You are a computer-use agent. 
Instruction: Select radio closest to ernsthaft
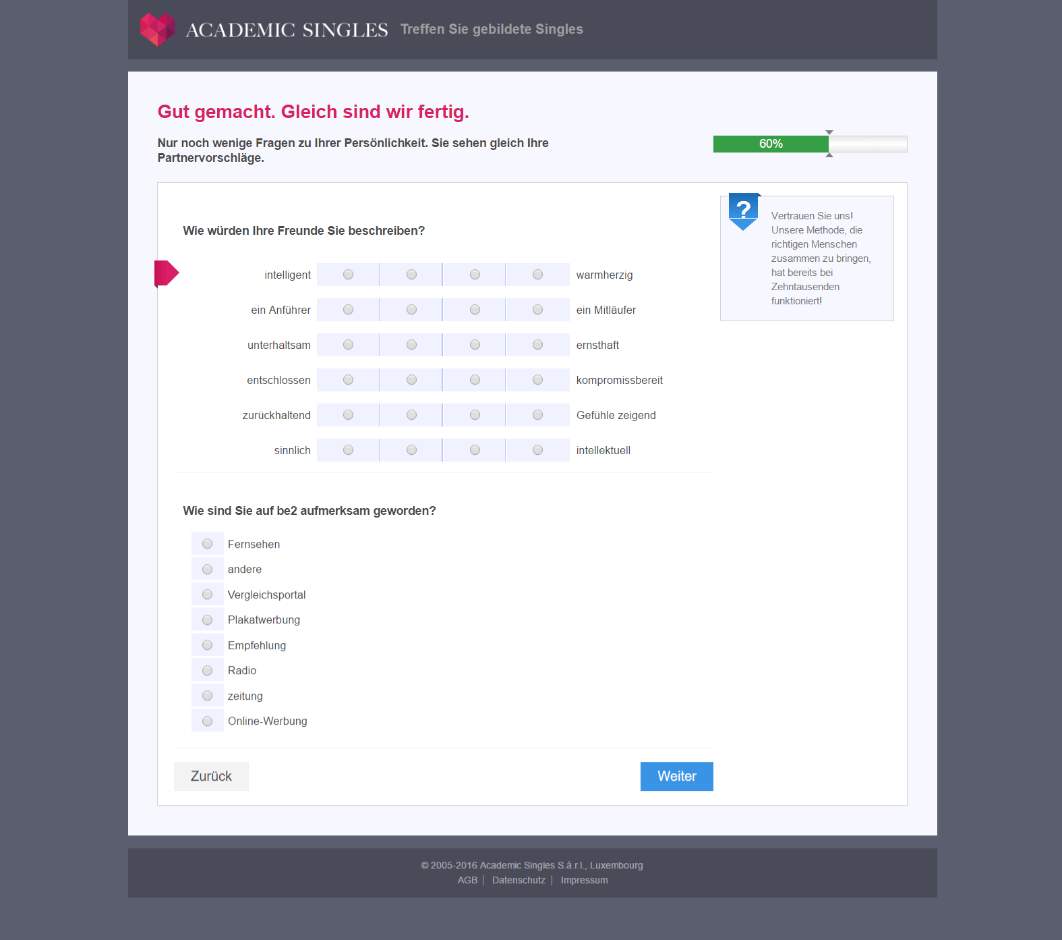537,345
